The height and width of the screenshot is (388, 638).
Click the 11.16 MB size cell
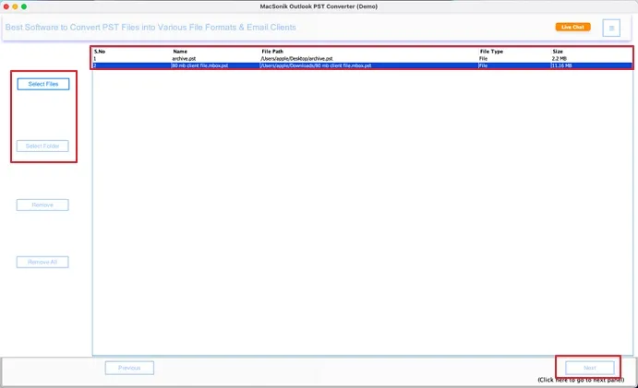click(561, 65)
